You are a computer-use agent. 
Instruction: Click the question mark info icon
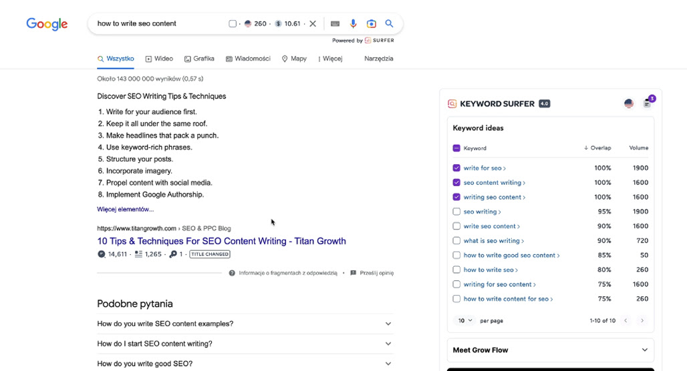(x=232, y=273)
